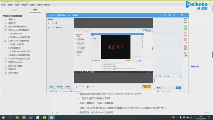Open outline entry 5.3 安装CentOS7操作系统
Screen dimensions: 213x120
click(20, 51)
